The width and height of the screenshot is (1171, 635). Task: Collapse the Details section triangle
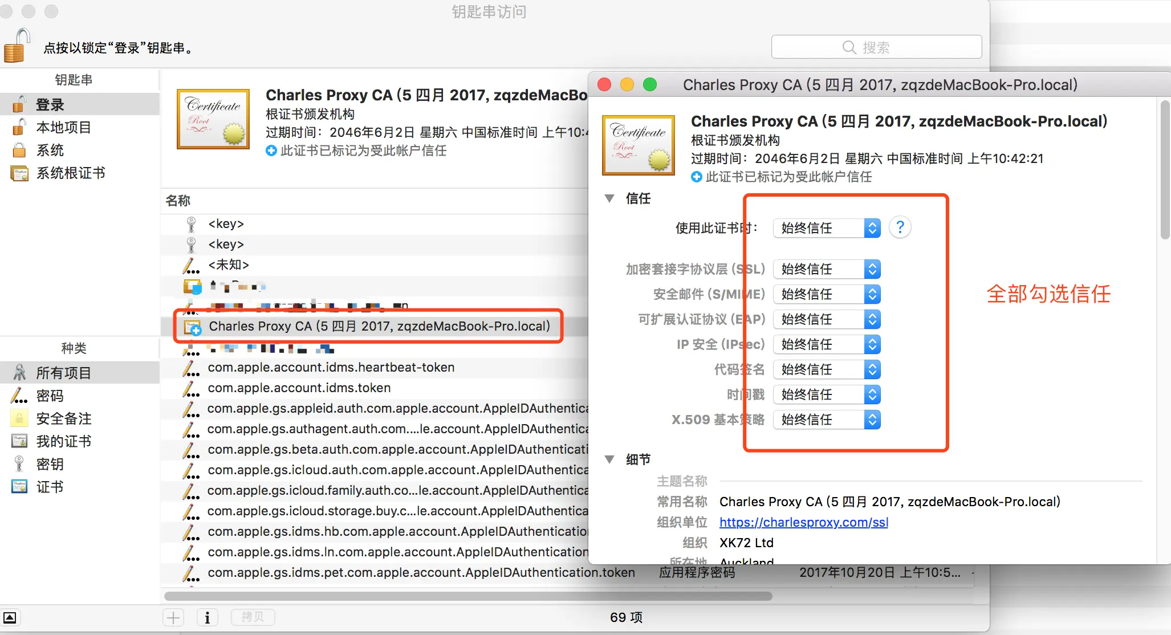coord(609,459)
